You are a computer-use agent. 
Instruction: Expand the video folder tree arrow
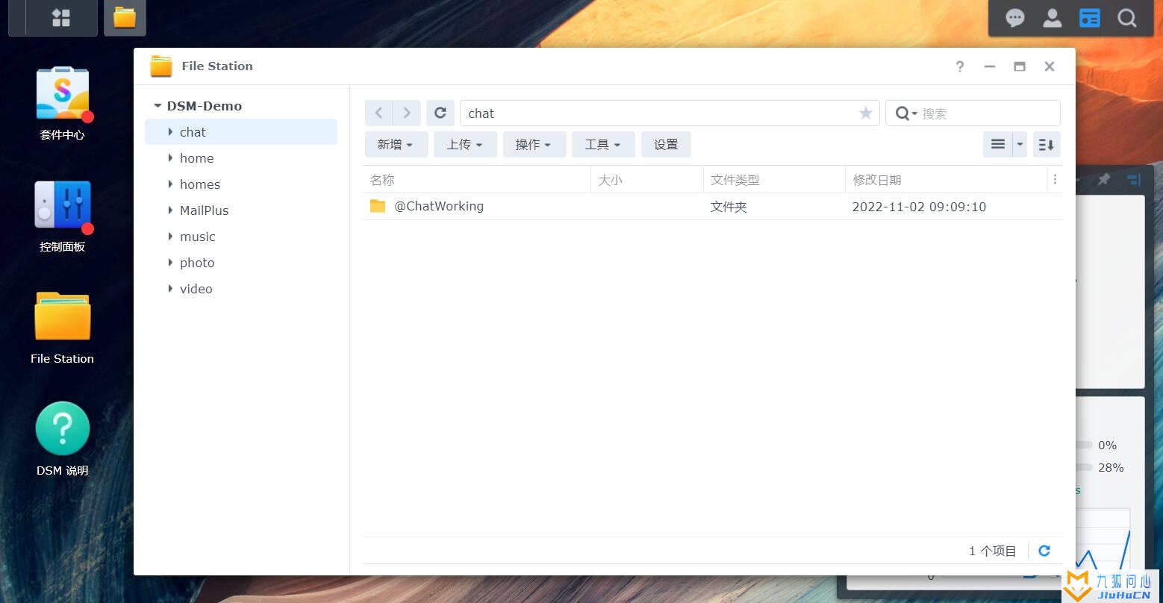pyautogui.click(x=170, y=289)
